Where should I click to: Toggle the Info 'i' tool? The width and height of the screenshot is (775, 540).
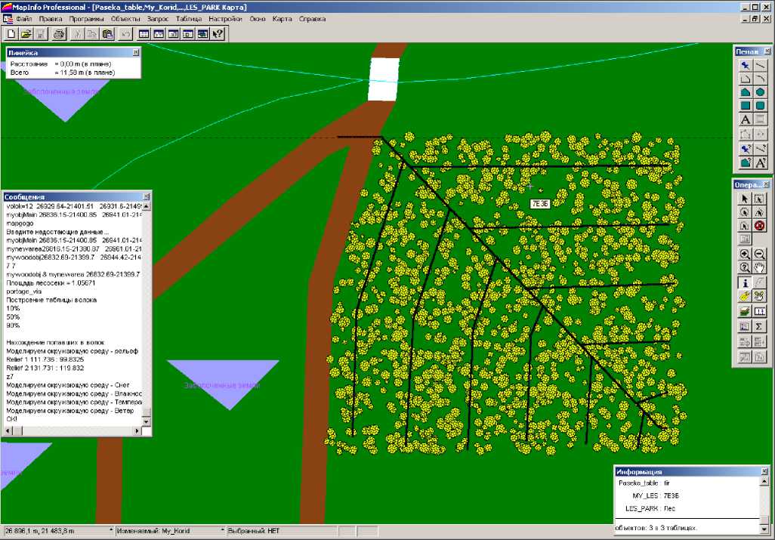(x=744, y=282)
